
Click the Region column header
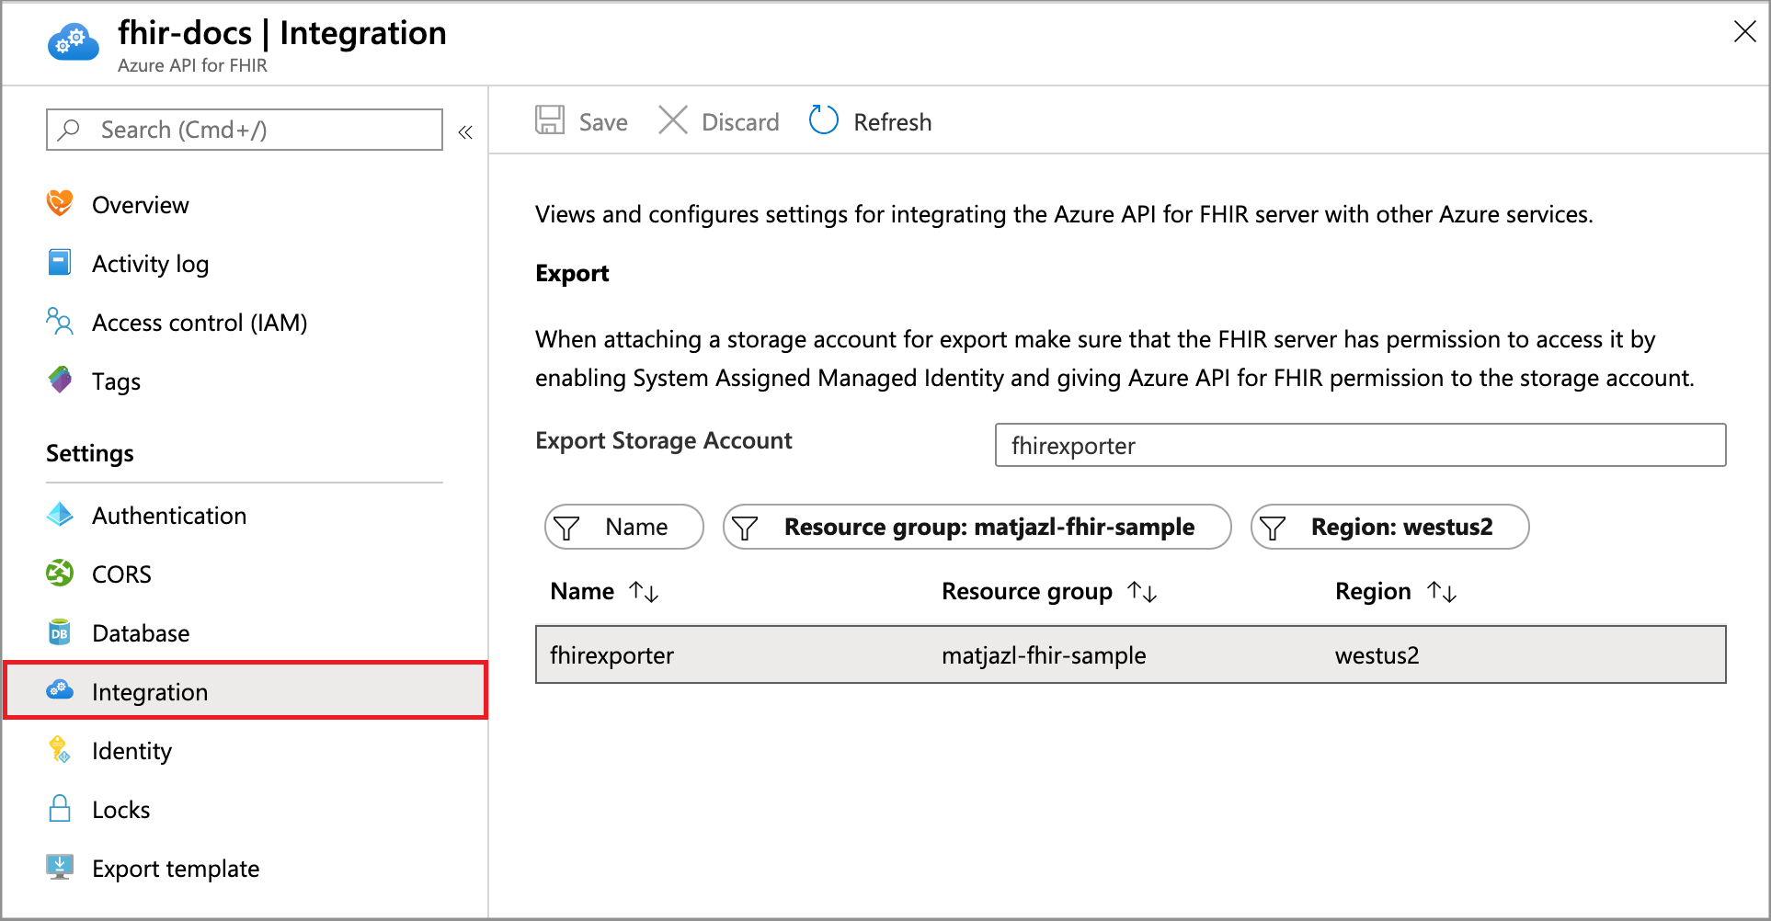(1373, 591)
